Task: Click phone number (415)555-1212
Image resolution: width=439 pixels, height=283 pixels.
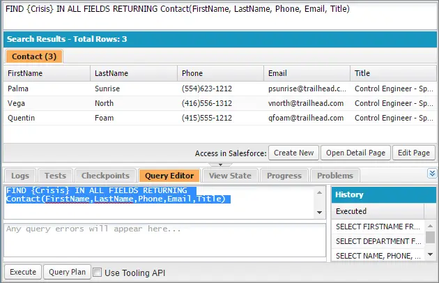Action: tap(207, 118)
